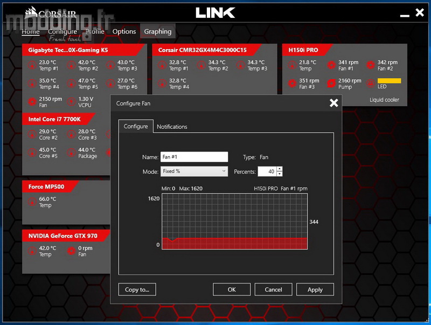
Task: Select the Force MP500 Temp icon
Action: tap(32, 202)
